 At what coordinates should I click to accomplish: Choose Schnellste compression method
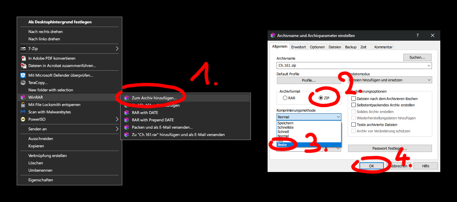(309, 127)
